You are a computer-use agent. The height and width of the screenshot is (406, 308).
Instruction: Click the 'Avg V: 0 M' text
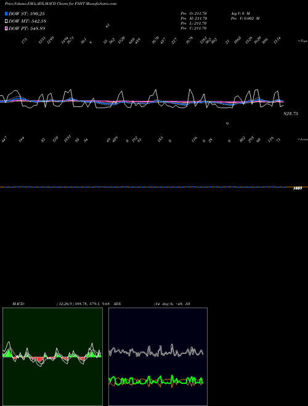(241, 14)
